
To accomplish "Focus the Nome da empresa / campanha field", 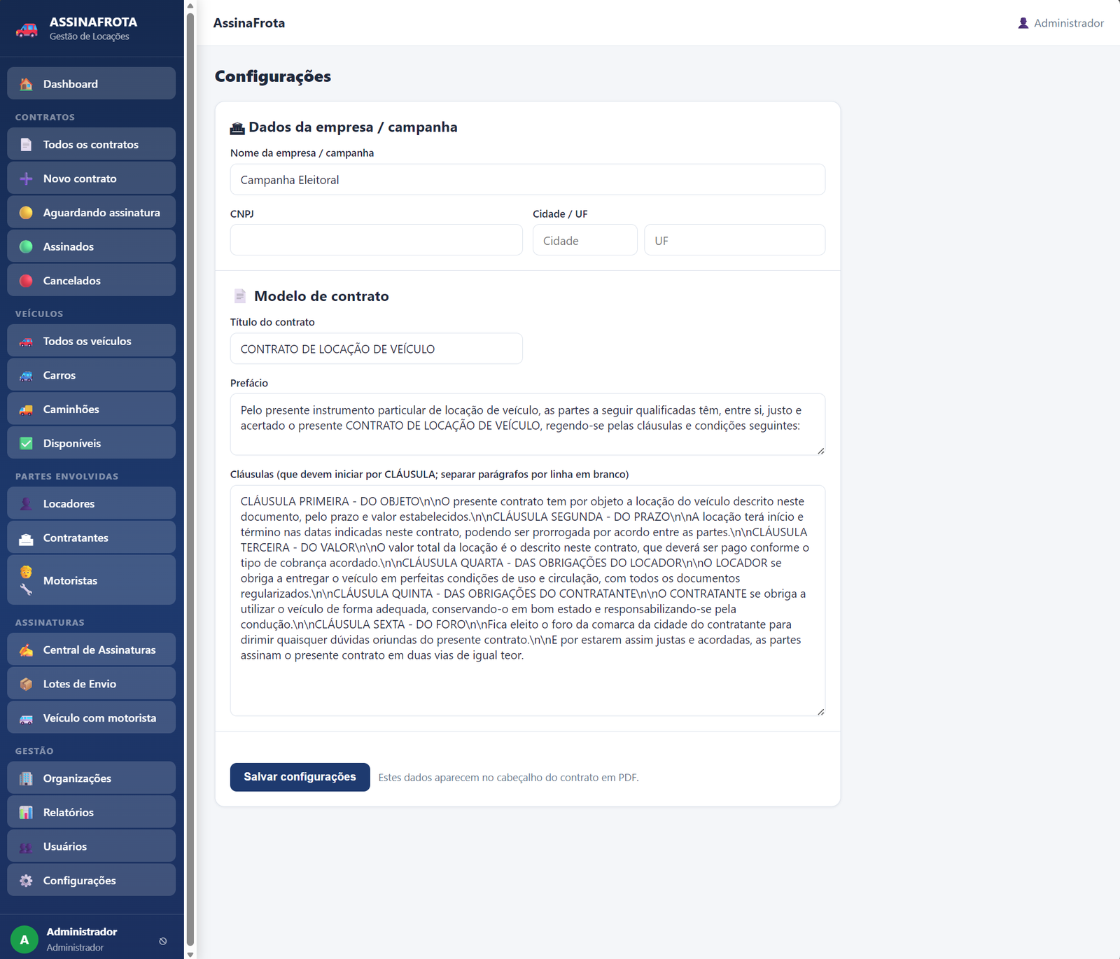I will (528, 180).
